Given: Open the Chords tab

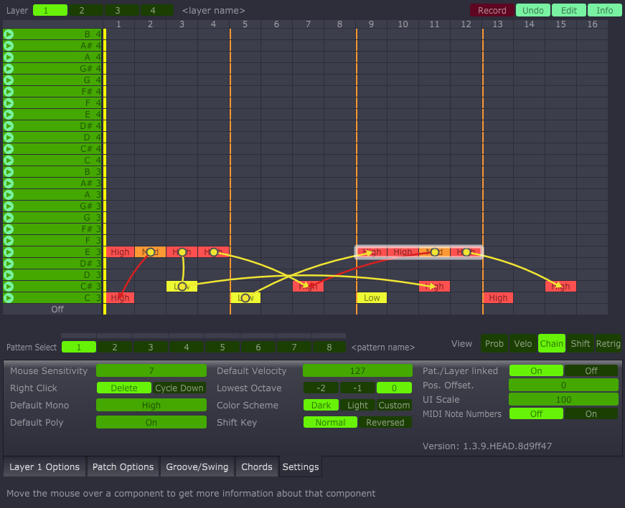Looking at the screenshot, I should tap(257, 467).
